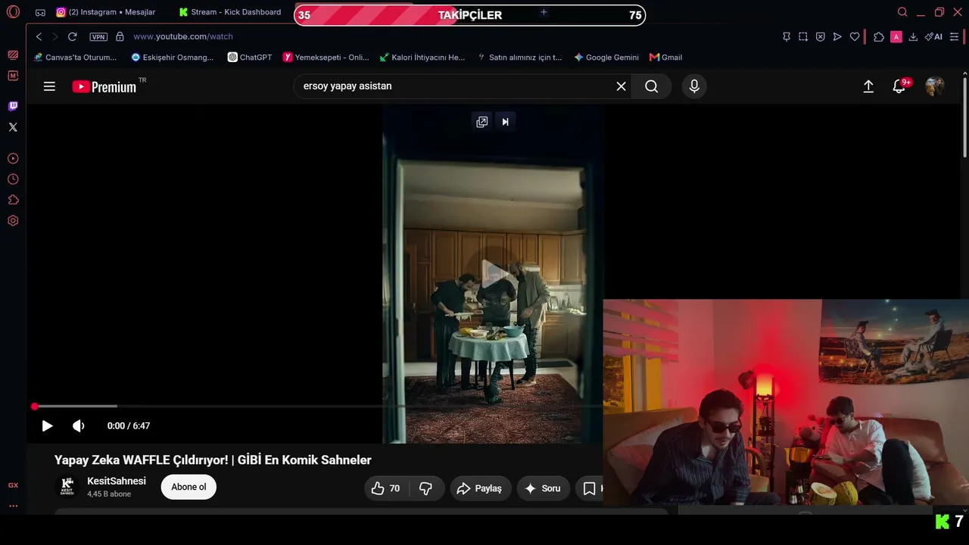Go to YouTube Premium home logo
Screen dimensions: 969x545
click(104, 86)
